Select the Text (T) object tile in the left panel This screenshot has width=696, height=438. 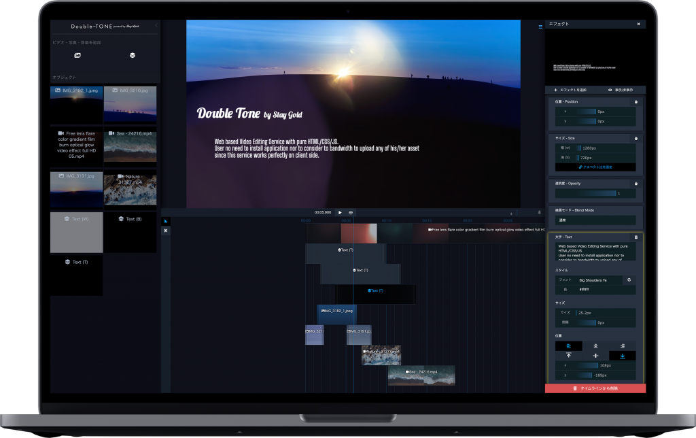[76, 275]
